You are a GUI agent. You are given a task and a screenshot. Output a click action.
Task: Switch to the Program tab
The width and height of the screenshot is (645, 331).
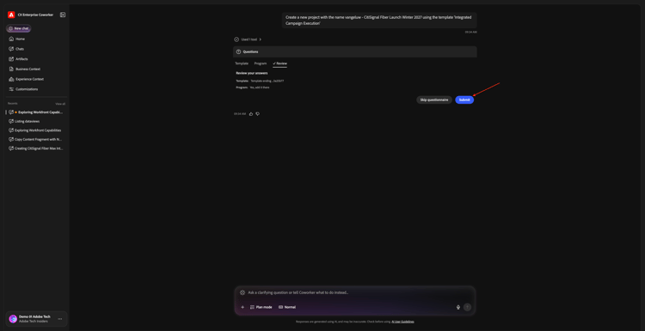261,63
